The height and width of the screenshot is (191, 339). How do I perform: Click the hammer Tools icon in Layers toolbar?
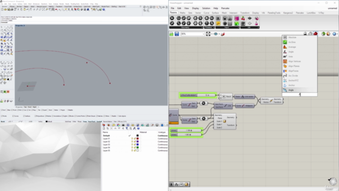click(x=135, y=128)
